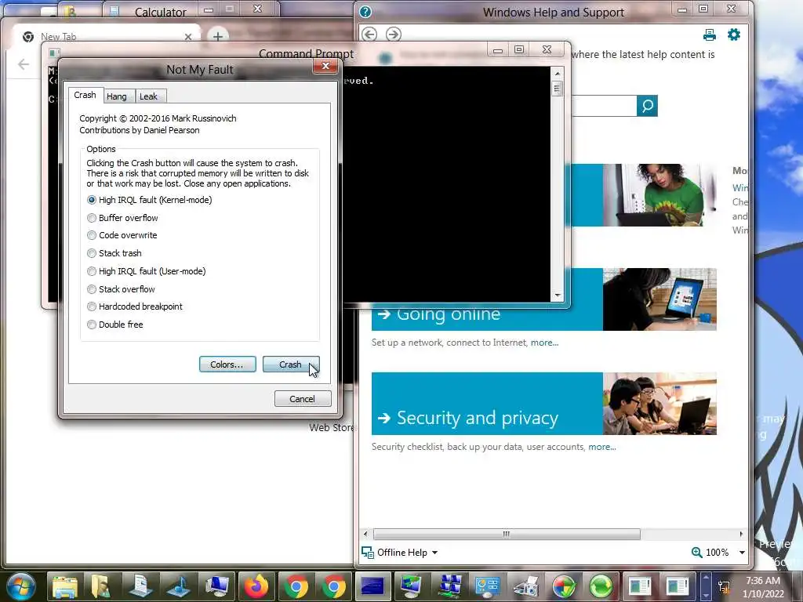The width and height of the screenshot is (803, 602).
Task: Open the Security and privacy photo thumbnail
Action: pyautogui.click(x=659, y=404)
